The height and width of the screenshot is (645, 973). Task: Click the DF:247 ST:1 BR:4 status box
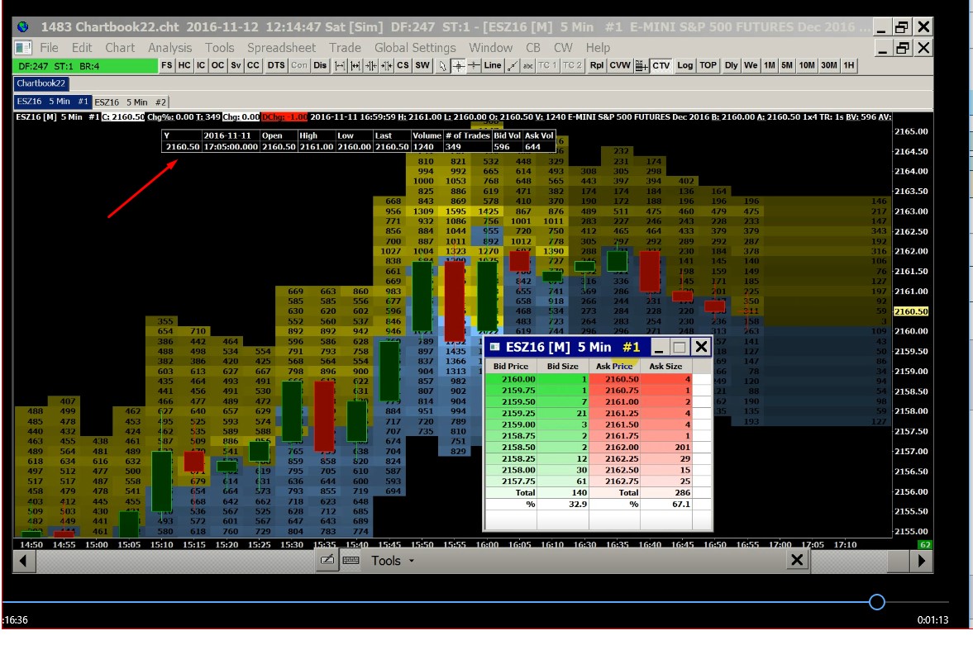click(86, 66)
